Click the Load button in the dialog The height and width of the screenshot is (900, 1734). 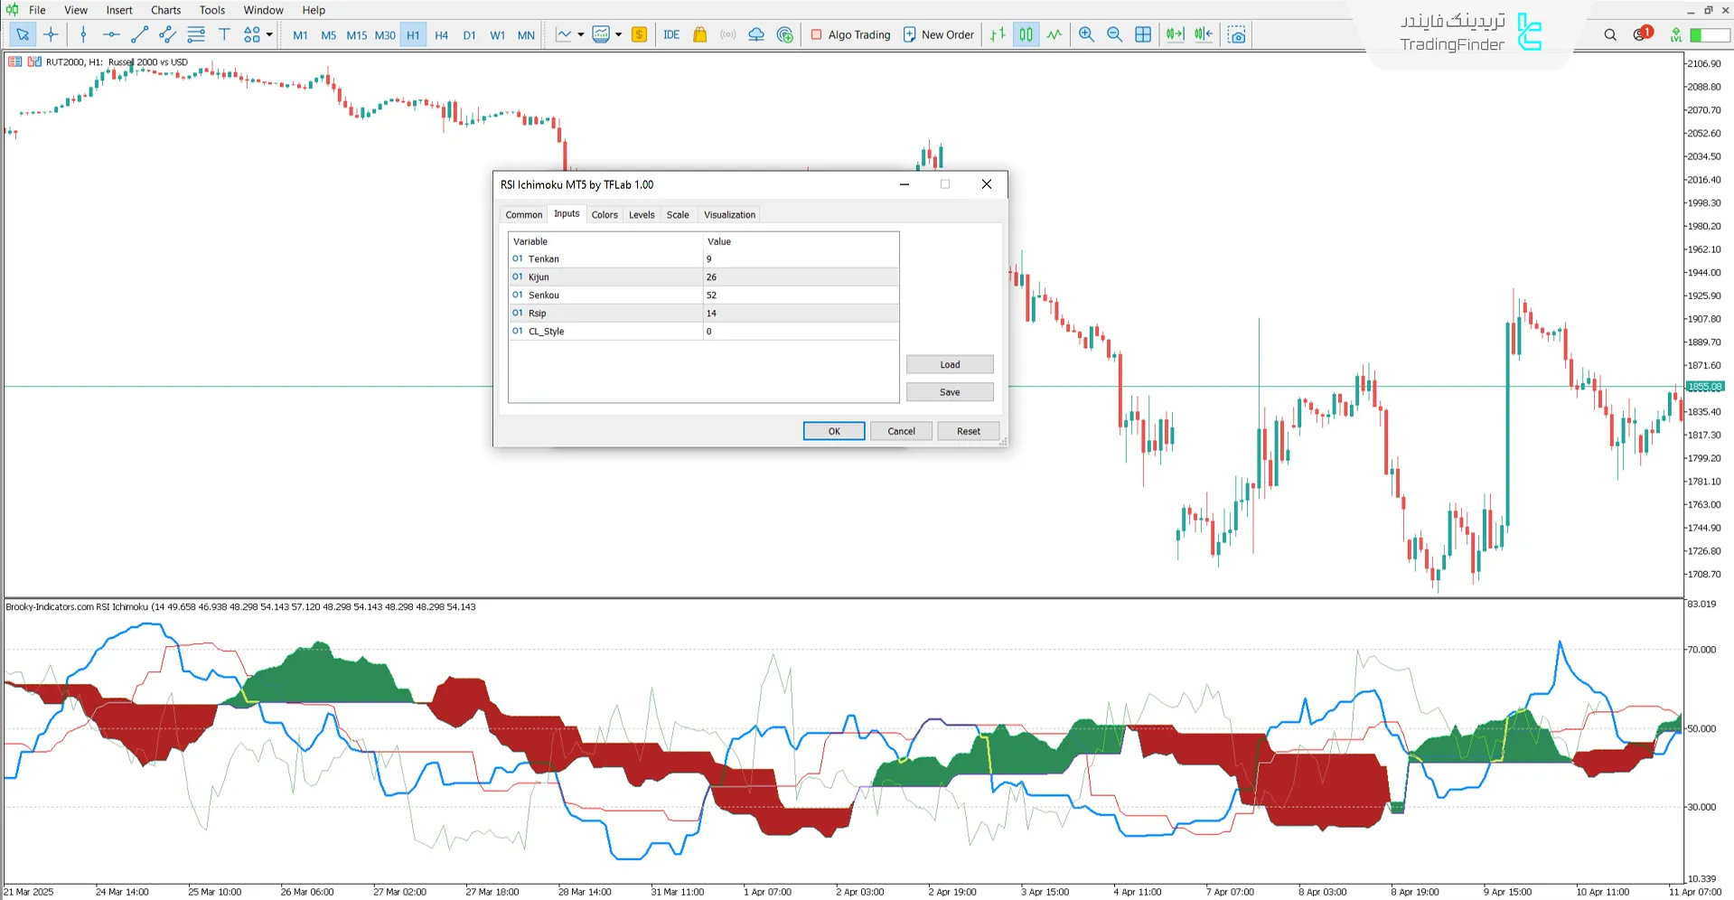coord(950,364)
